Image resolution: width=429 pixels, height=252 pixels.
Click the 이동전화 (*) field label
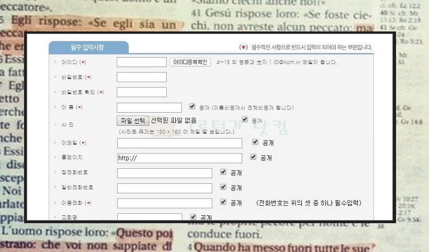pyautogui.click(x=76, y=203)
